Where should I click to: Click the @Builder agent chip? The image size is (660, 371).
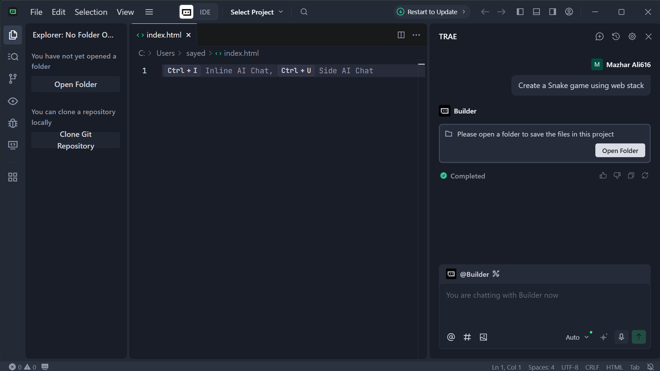473,274
